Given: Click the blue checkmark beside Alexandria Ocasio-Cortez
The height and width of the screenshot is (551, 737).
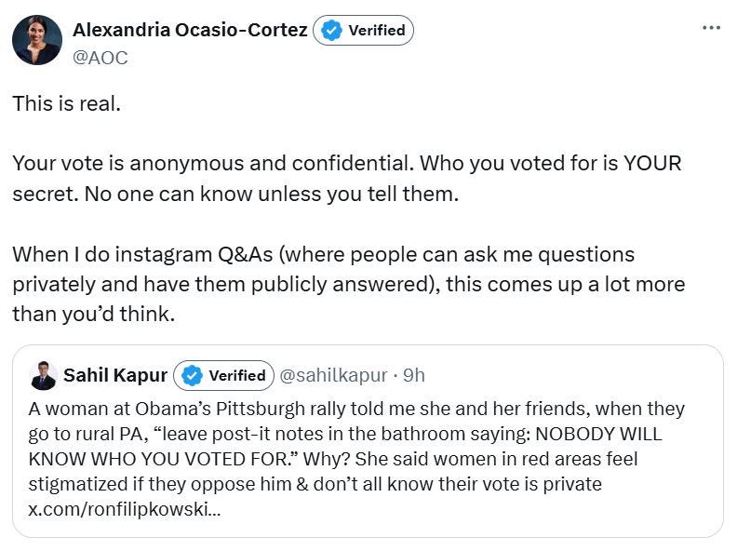Looking at the screenshot, I should pyautogui.click(x=330, y=30).
